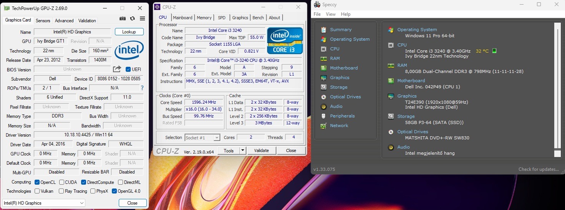This screenshot has height=210, width=565.
Task: Open the Bench tab in CPU-Z
Action: pos(258,18)
